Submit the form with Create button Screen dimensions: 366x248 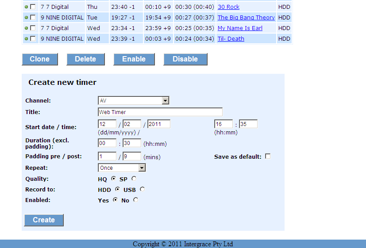[44, 220]
